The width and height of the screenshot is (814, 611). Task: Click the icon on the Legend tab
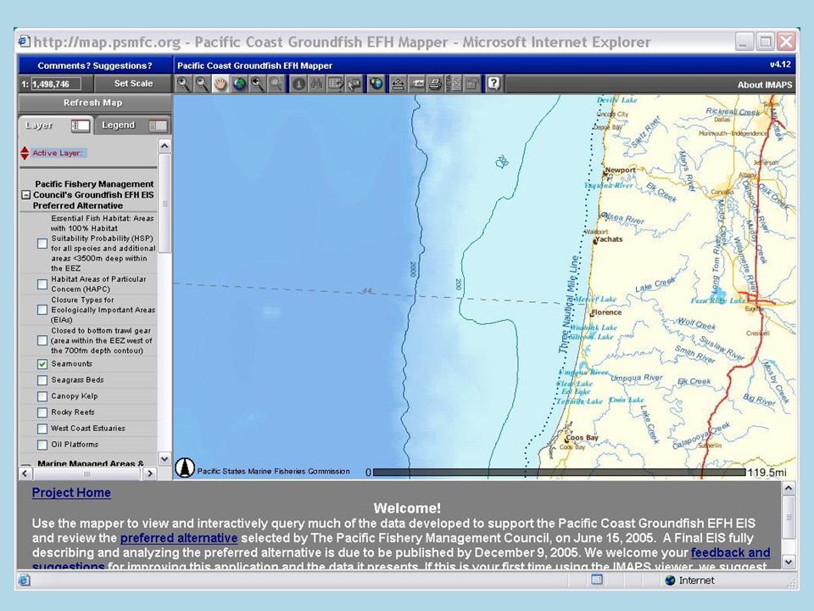coord(158,126)
